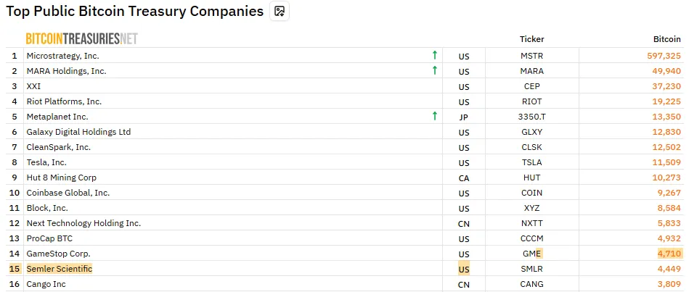Click the green arrow in MARA Holdings row
This screenshot has height=292, width=689.
coord(434,70)
